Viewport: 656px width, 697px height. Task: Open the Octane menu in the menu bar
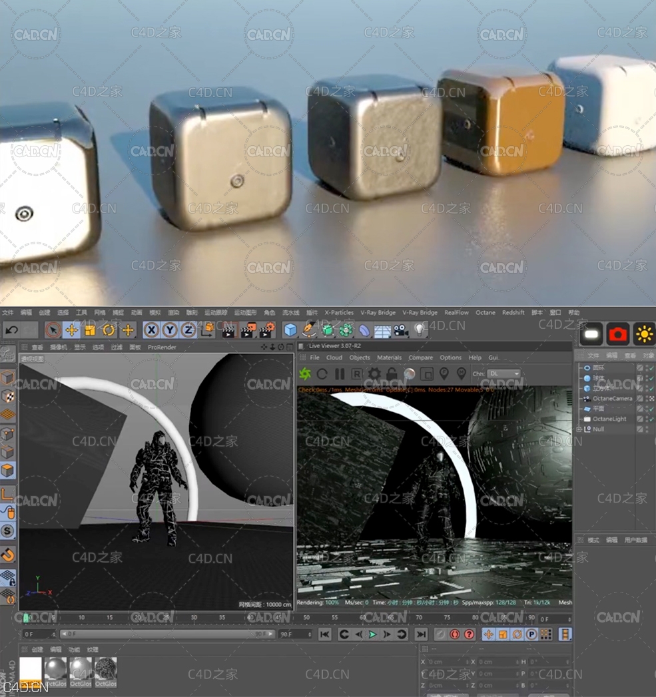[486, 312]
